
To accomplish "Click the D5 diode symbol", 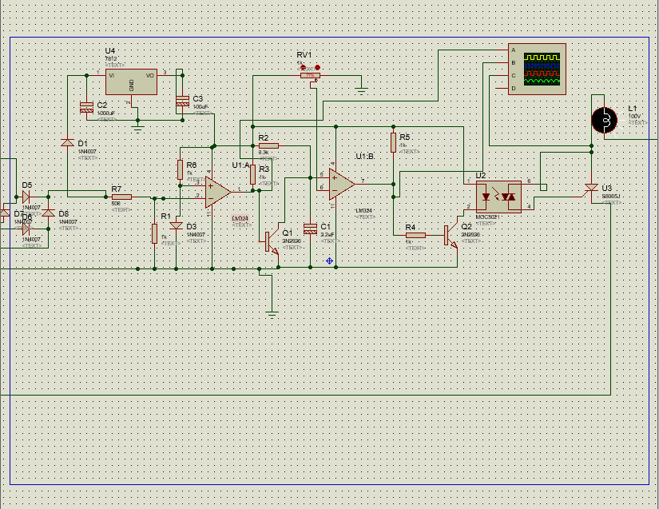I will tap(26, 197).
